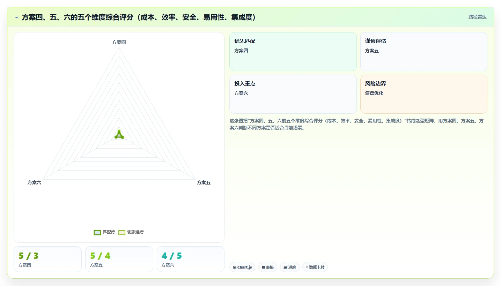Click the 方案六 text under 投入重点
This screenshot has width=501, height=286.
pyautogui.click(x=241, y=93)
